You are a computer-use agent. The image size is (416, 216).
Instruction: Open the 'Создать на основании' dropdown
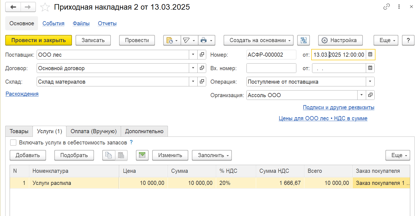point(258,40)
